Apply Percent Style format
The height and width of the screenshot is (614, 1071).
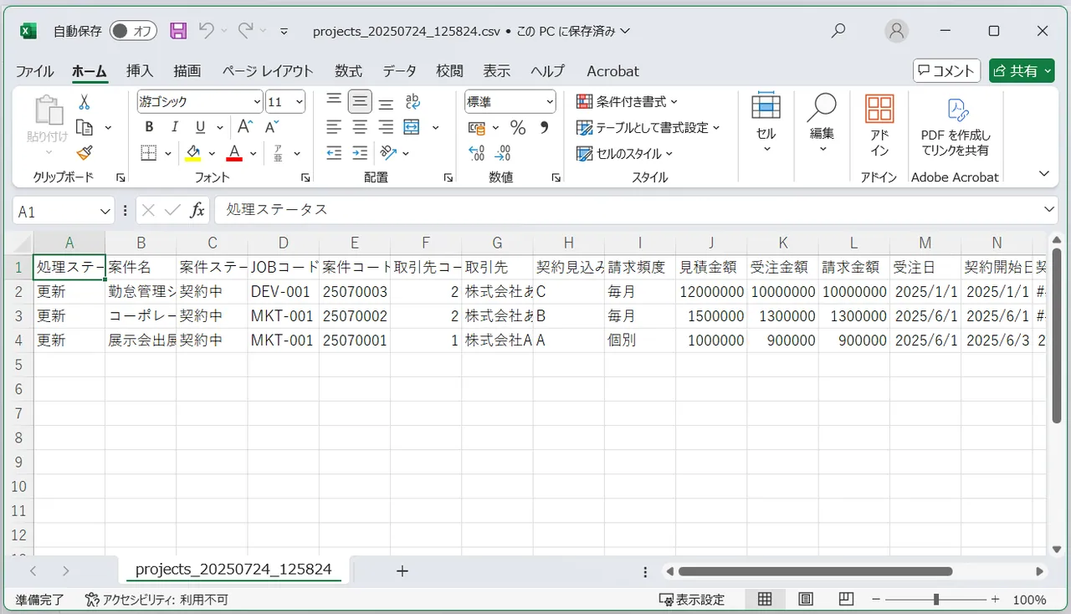coord(518,128)
